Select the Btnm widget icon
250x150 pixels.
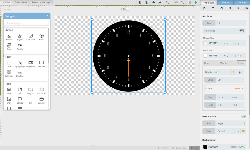[x=9, y=45]
